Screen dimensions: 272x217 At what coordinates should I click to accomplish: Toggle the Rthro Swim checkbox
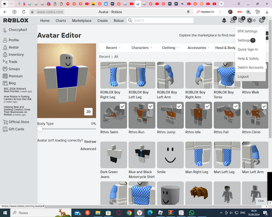point(122,106)
